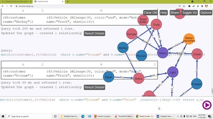Select the Light type node
Viewport: 213px width, 119px height.
(x=173, y=72)
